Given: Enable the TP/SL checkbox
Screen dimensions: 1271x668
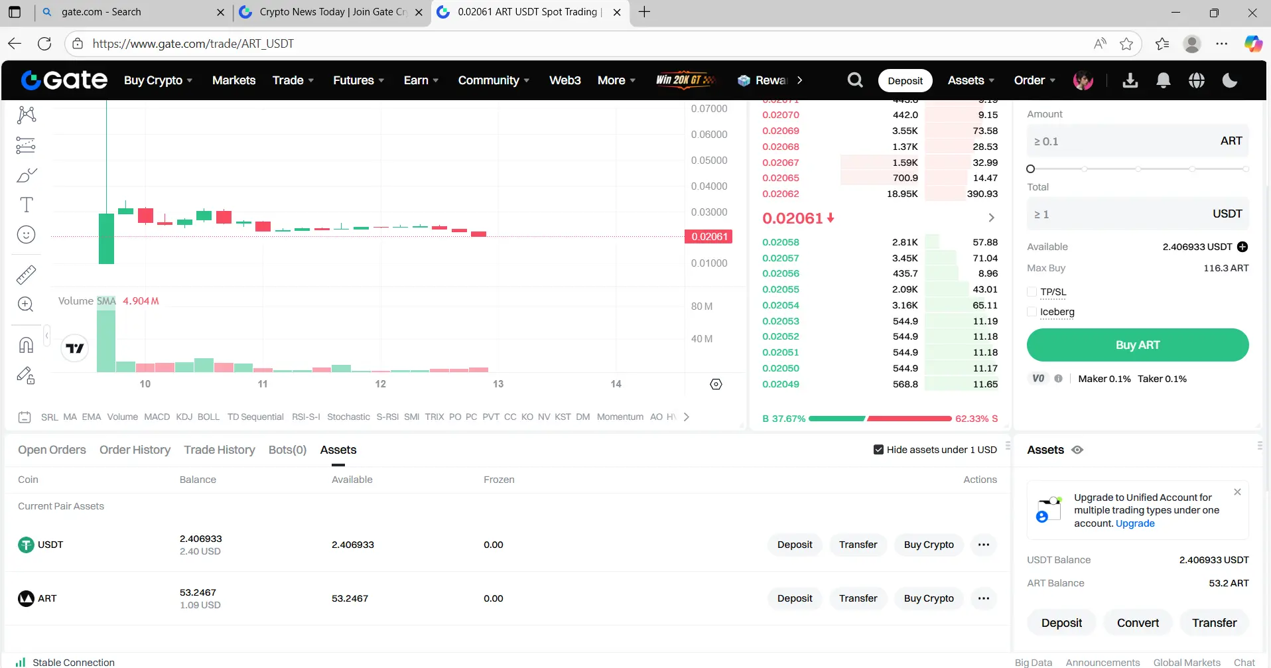Looking at the screenshot, I should pyautogui.click(x=1032, y=292).
